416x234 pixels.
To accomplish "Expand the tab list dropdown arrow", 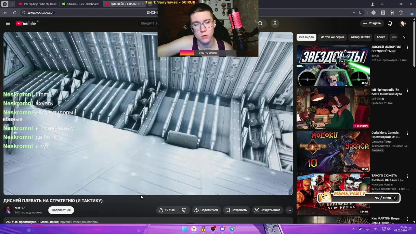I will tap(12, 4).
